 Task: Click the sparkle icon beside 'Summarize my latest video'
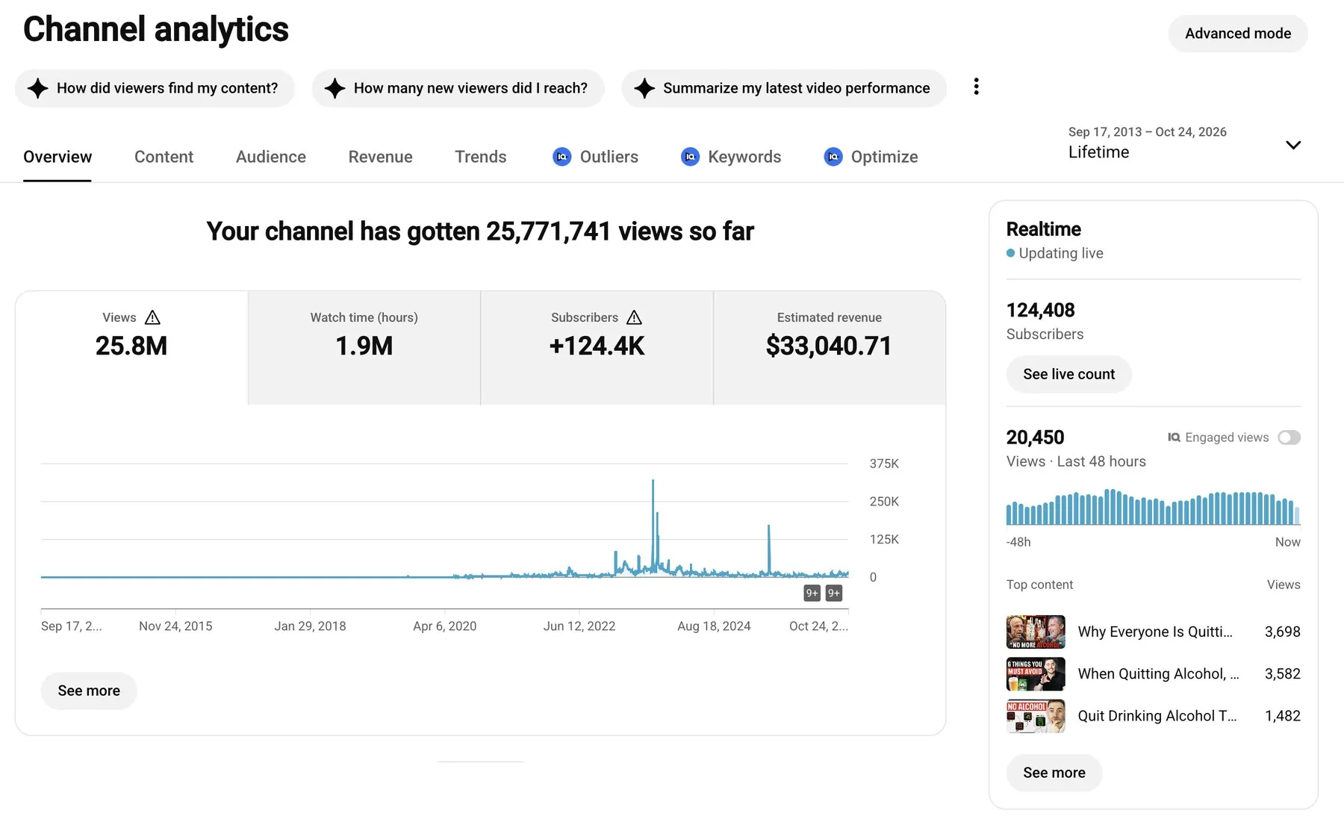pos(644,88)
